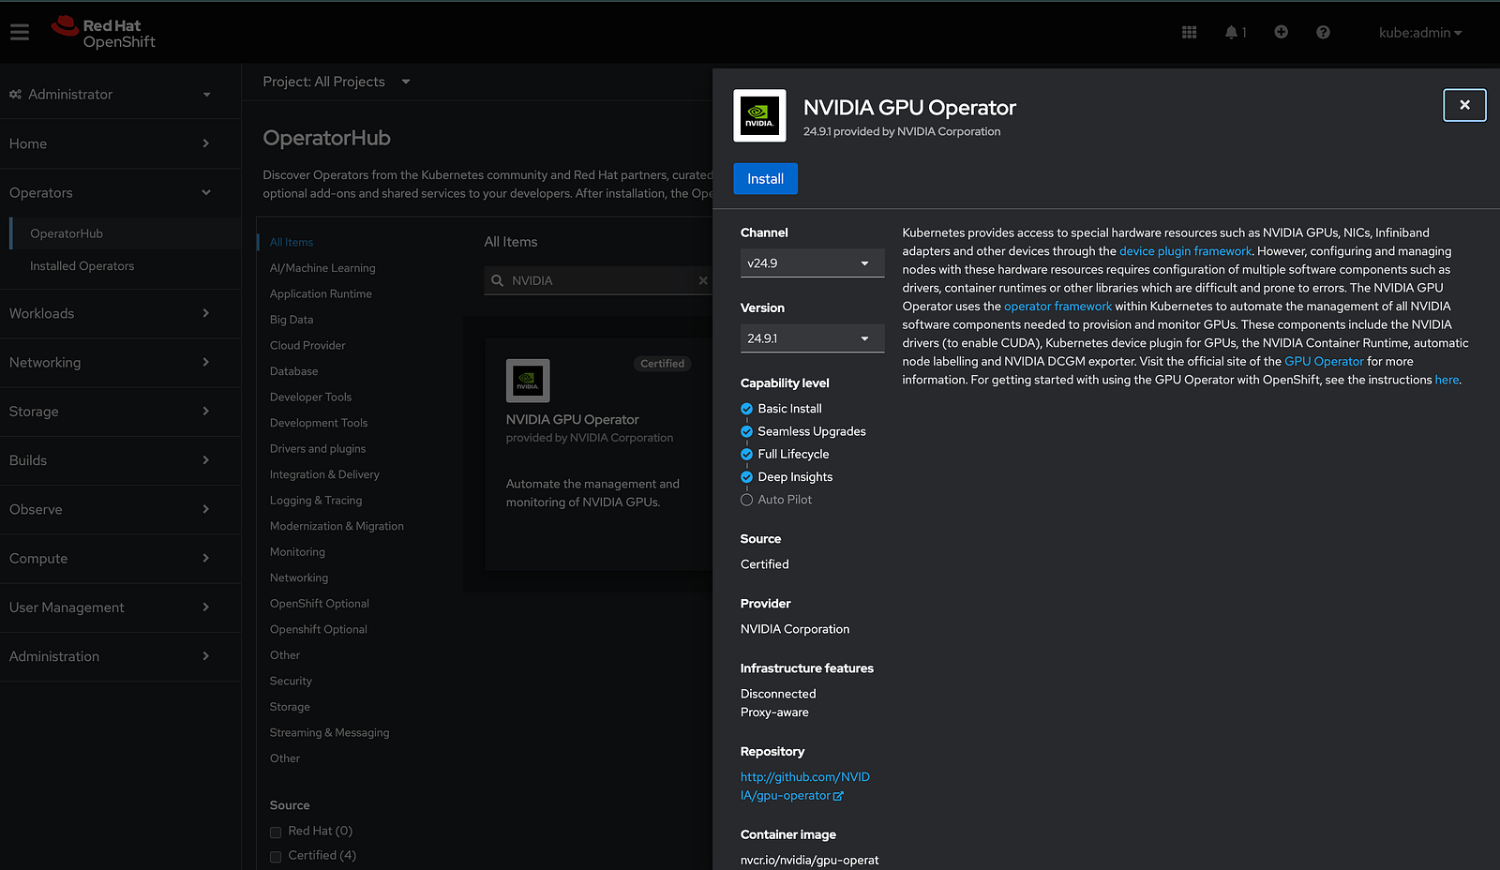Close the NVIDIA GPU Operator panel
This screenshot has height=870, width=1500.
[1464, 105]
